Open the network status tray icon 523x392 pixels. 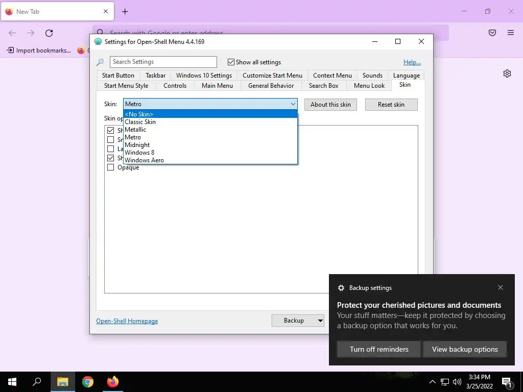pyautogui.click(x=445, y=382)
